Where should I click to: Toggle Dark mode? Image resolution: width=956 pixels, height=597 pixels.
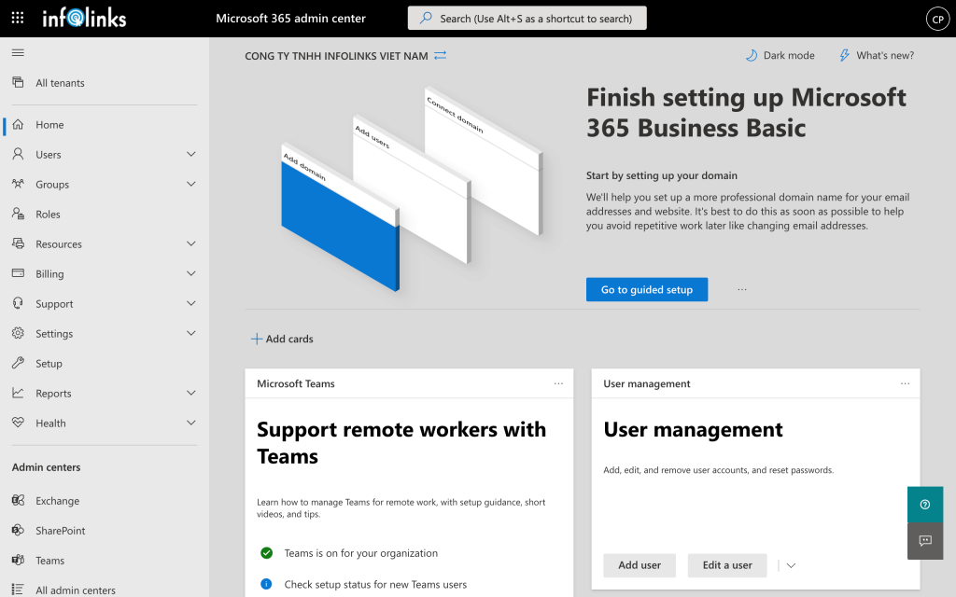[x=780, y=55]
